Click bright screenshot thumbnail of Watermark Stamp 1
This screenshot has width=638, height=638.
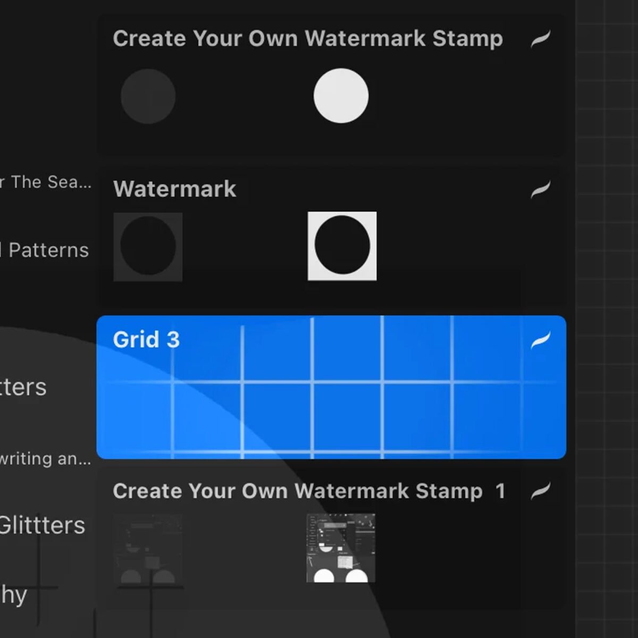point(341,548)
